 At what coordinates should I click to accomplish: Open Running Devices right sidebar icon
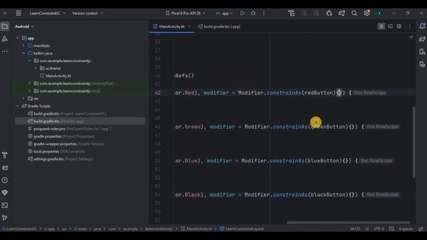tap(422, 64)
